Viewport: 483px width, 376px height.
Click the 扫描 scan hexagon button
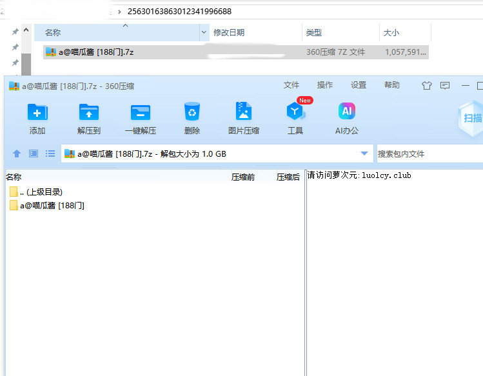471,118
